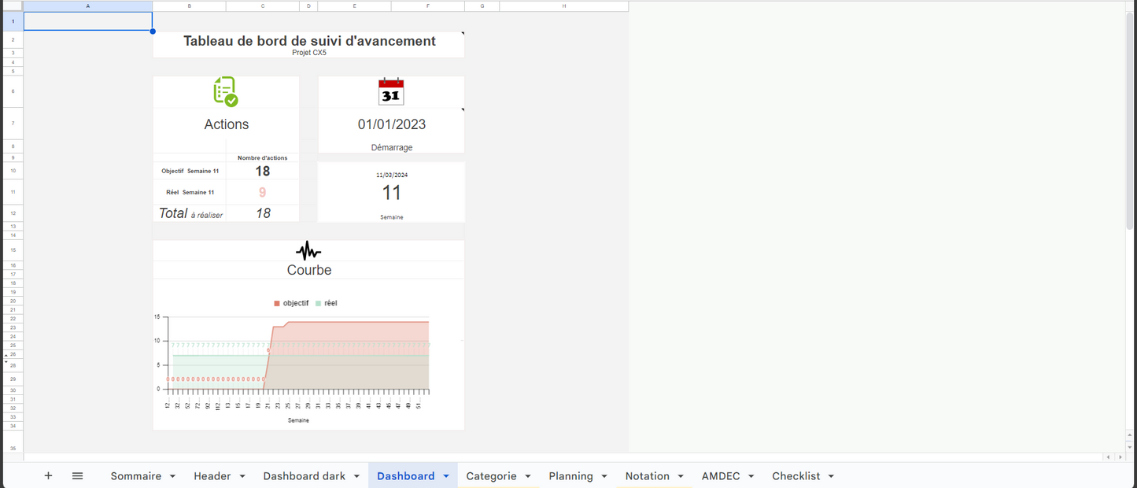Open the Sommaire tab dropdown arrow
The height and width of the screenshot is (488, 1137).
pos(172,476)
